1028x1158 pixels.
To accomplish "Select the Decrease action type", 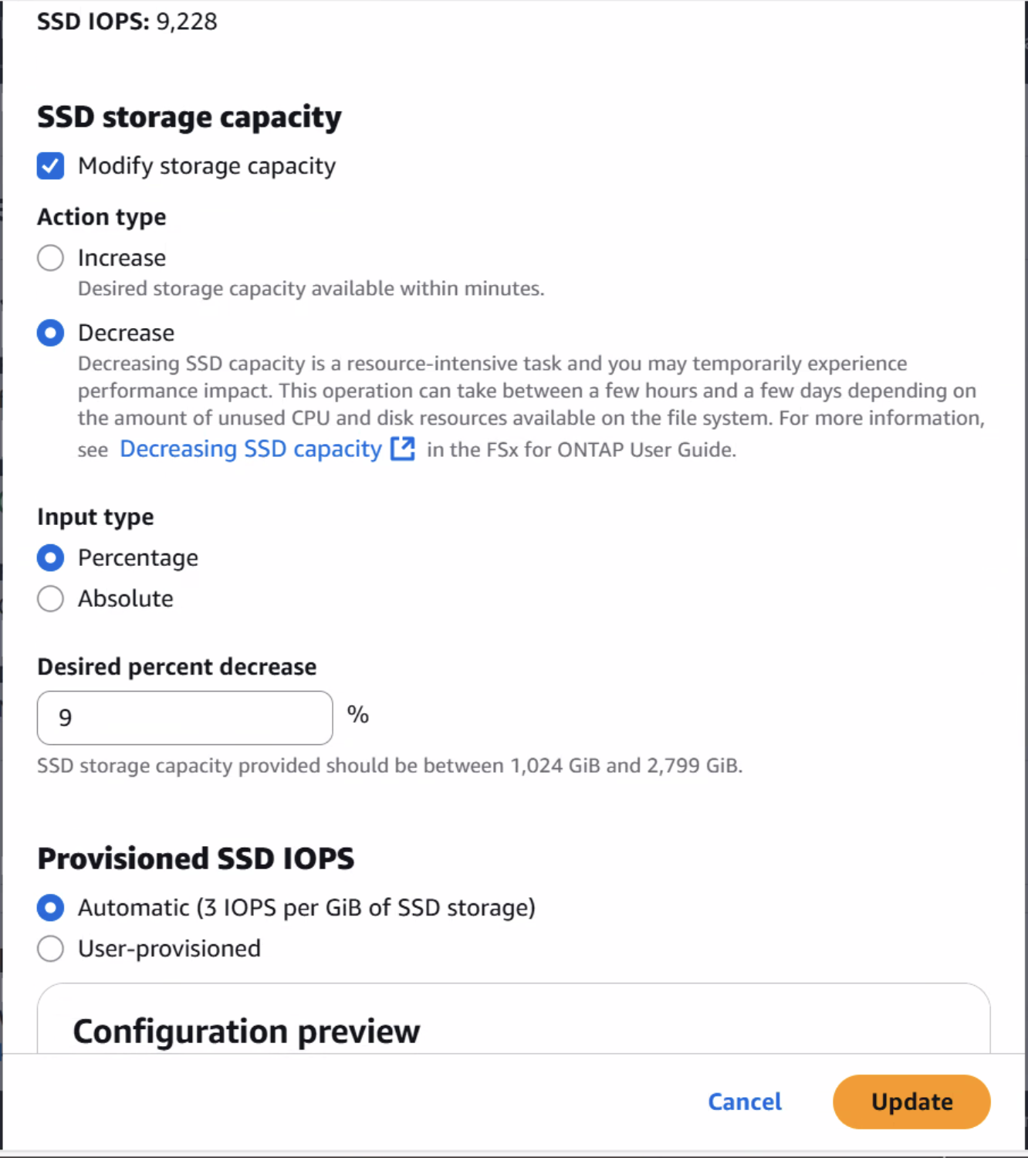I will [x=49, y=333].
